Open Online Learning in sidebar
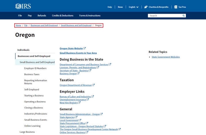206x135 pixels. (x=32, y=126)
